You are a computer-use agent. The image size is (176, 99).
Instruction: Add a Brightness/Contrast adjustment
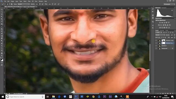coord(160,23)
